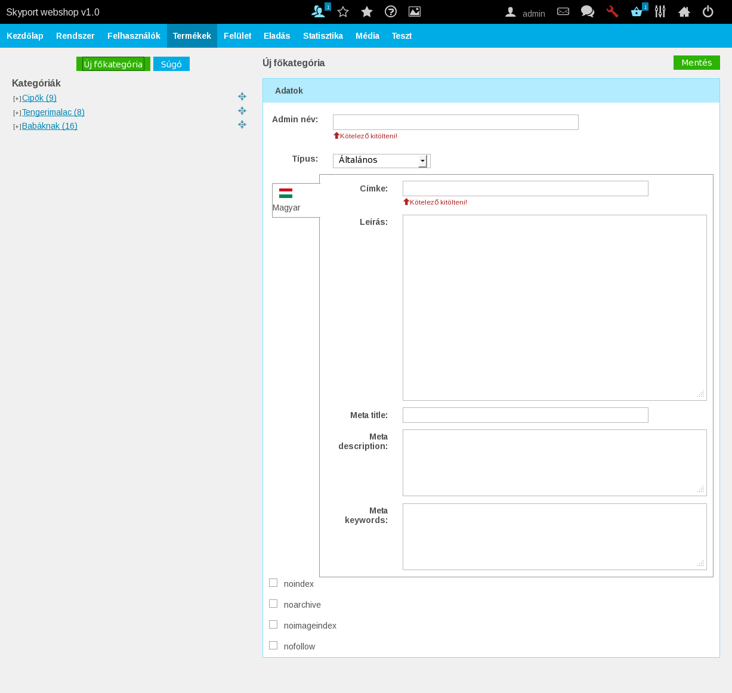Viewport: 732px width, 693px height.
Task: Open the image gallery icon
Action: [415, 11]
